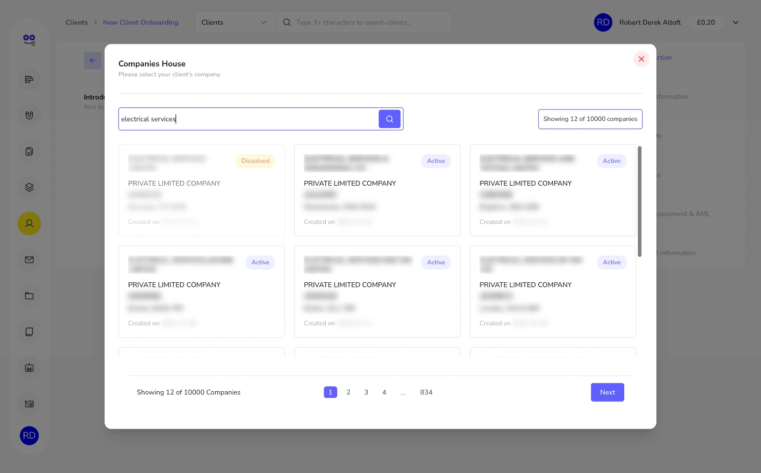Click 'Showing 12 of 10000 Companies' footer text
761x473 pixels.
188,392
